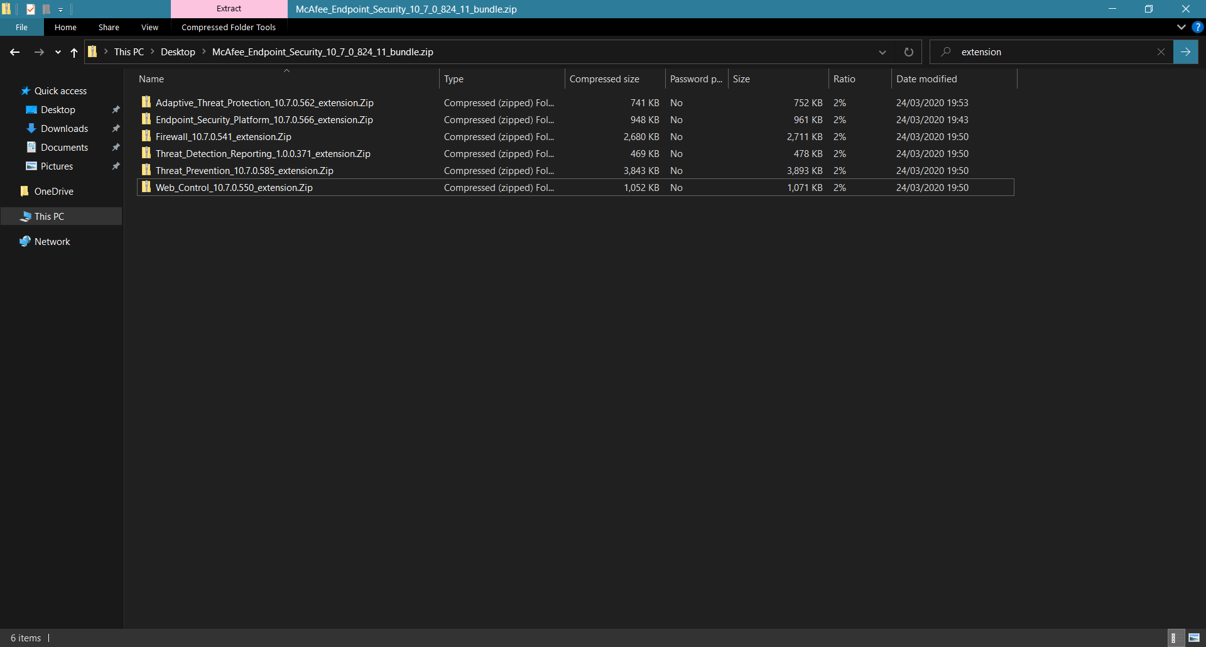Clear the search box text

(x=1161, y=52)
